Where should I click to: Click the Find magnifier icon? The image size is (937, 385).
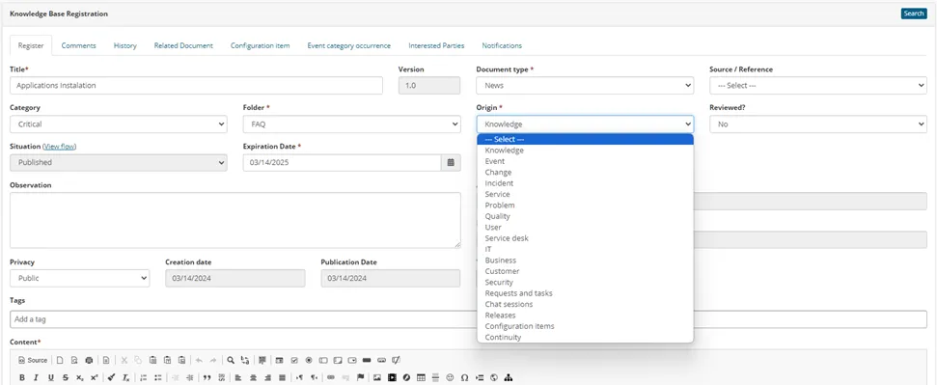tap(231, 360)
